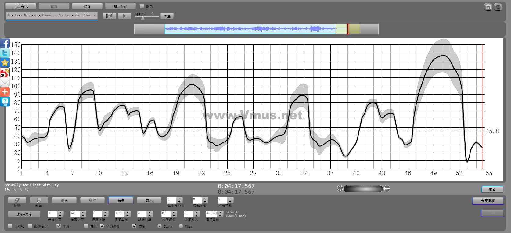Decrease 窗口参数 window parameter stepper
The image size is (511, 233).
(220, 216)
